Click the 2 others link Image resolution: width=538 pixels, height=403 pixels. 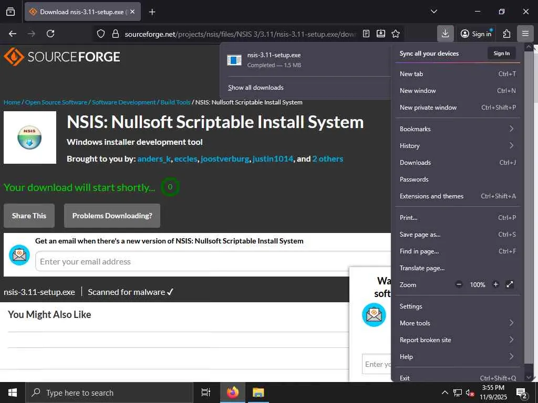click(x=328, y=159)
